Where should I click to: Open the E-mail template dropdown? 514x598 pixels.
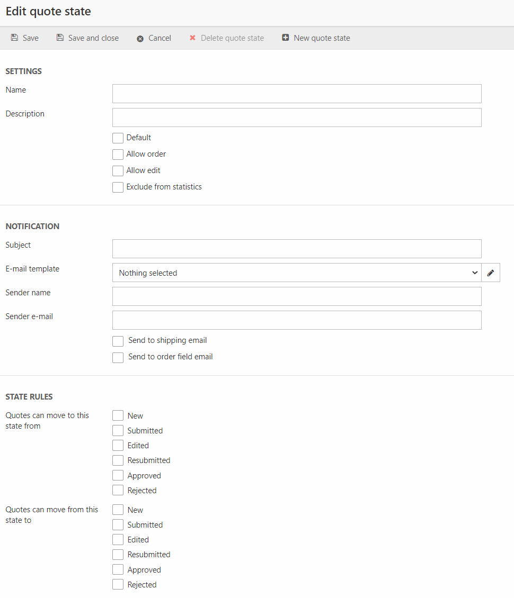pos(297,273)
